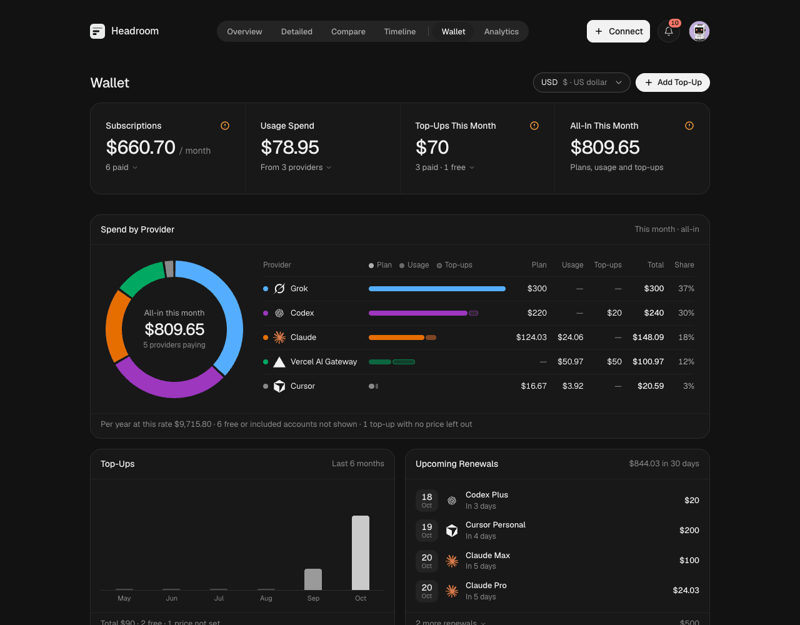Expand the '6 paid' subscriptions list

(x=121, y=167)
